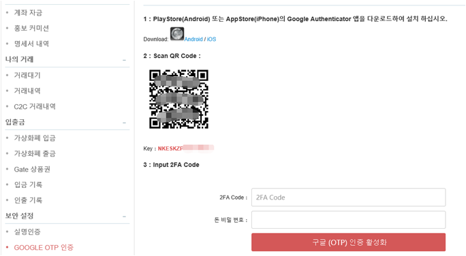Open 홍보 커미션 menu item
466x256 pixels.
point(31,28)
